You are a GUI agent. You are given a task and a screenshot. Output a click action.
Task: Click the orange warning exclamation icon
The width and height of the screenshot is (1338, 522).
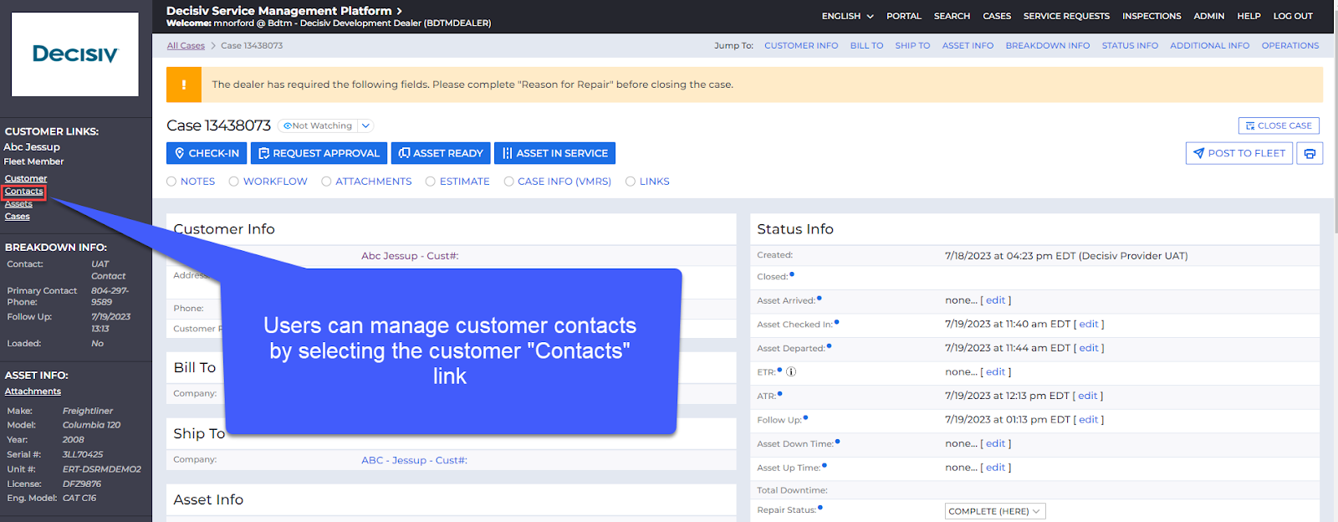pyautogui.click(x=184, y=84)
